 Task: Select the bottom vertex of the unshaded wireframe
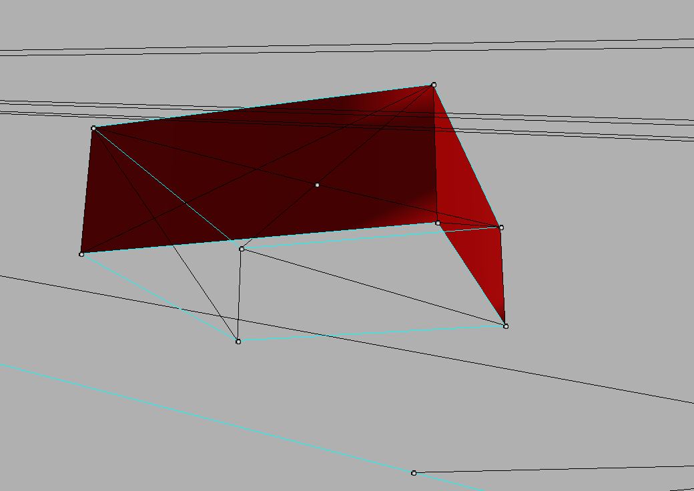238,342
